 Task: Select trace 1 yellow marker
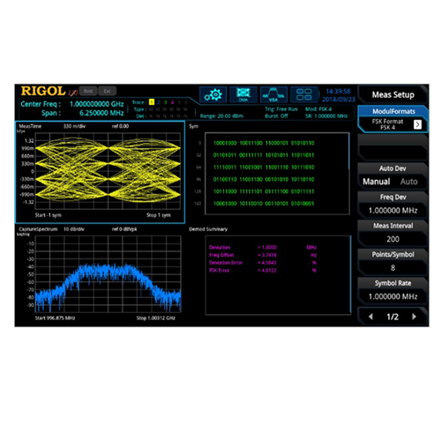point(152,102)
